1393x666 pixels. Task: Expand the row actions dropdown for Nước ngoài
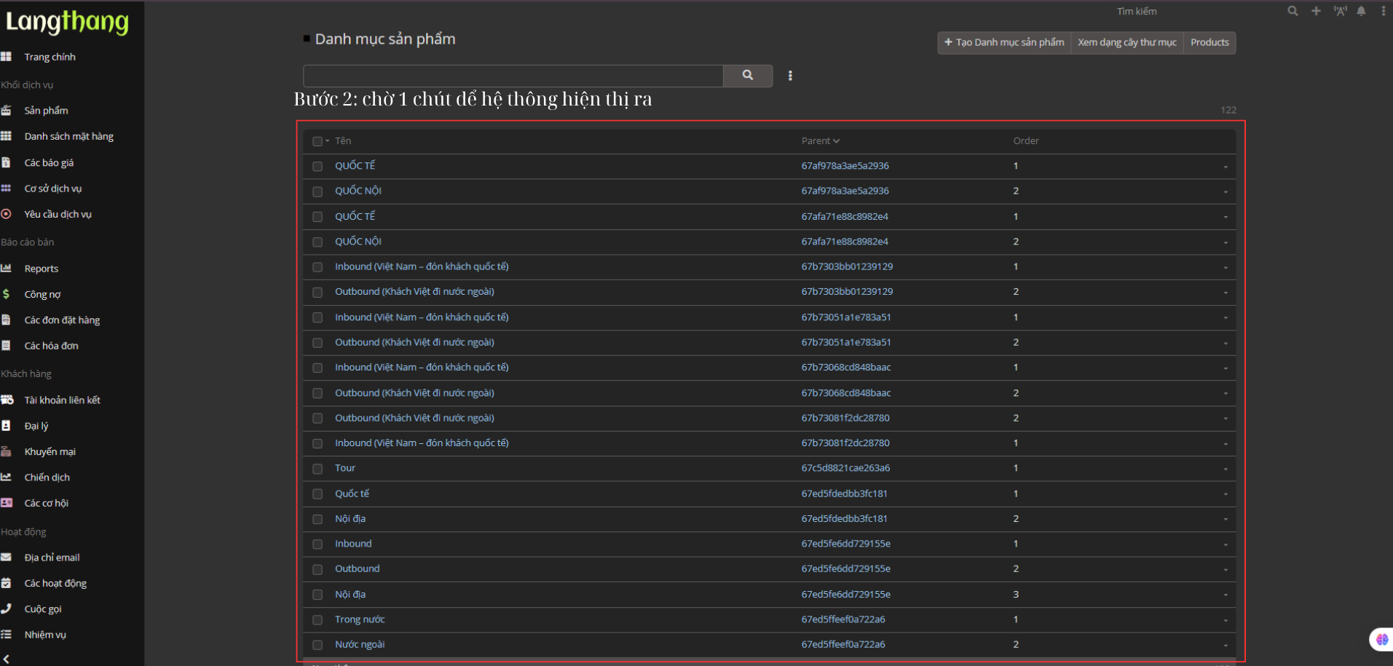point(1226,646)
